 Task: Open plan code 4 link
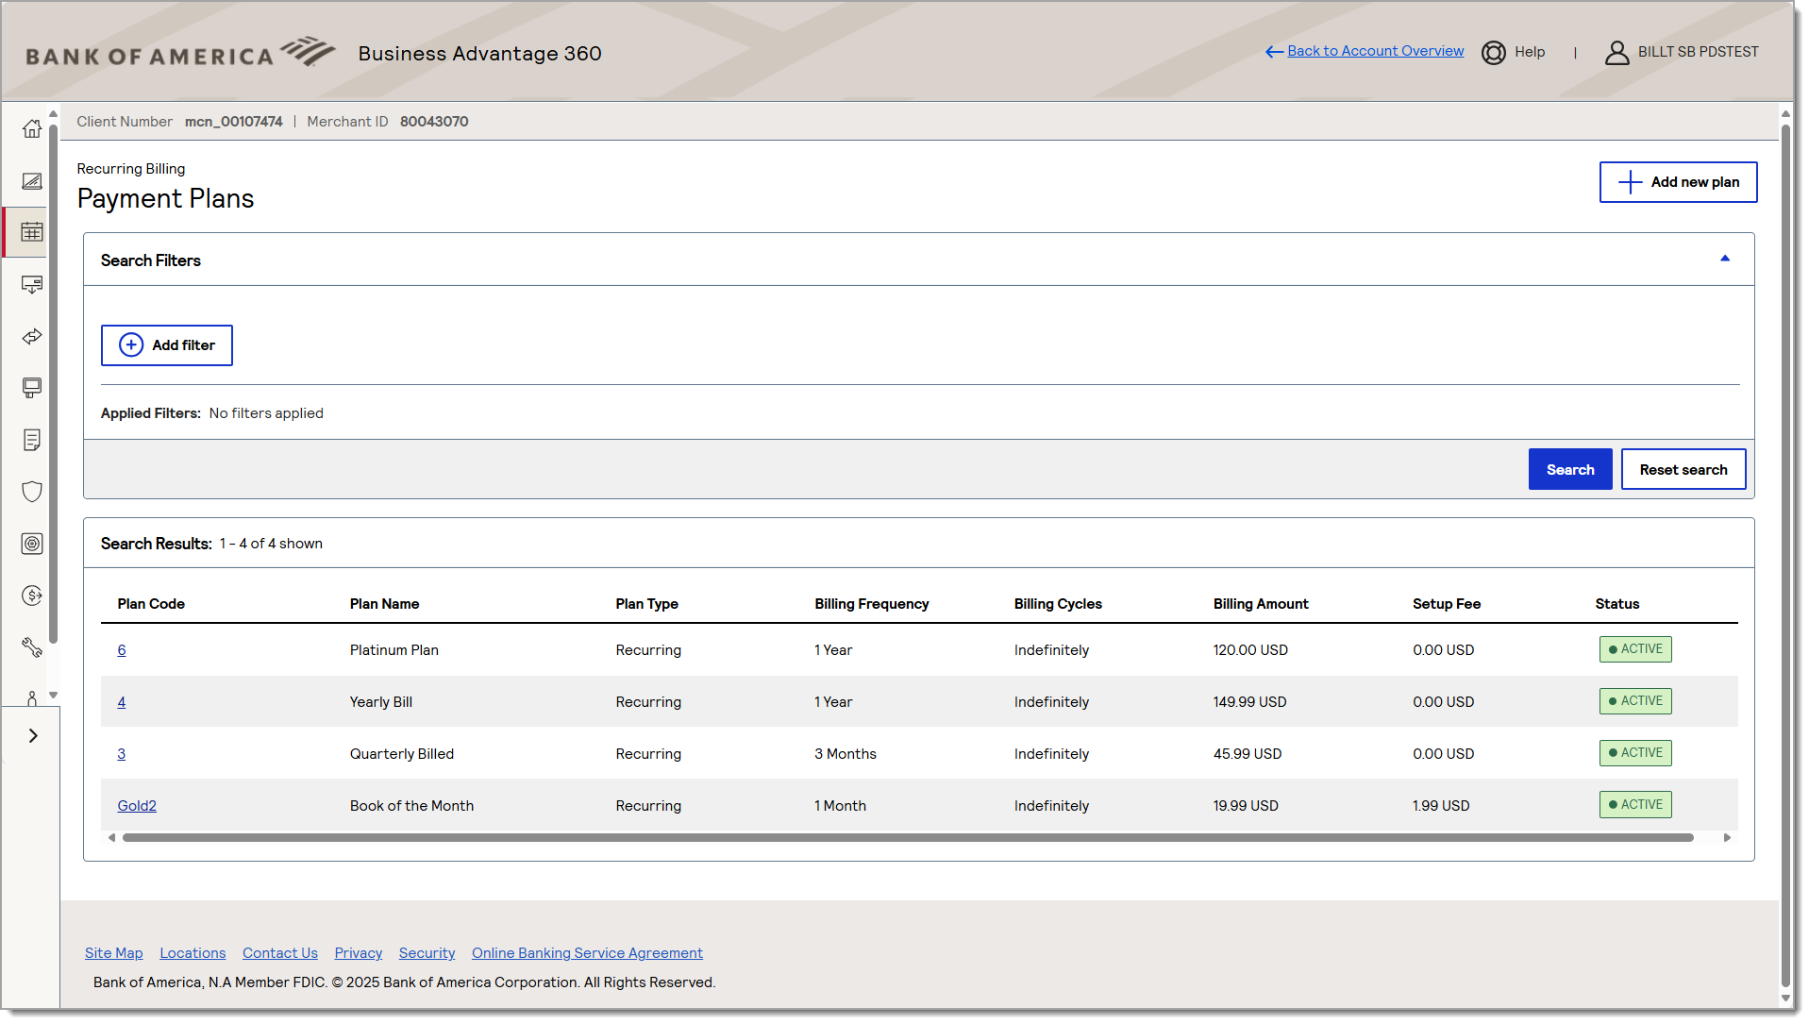pos(122,702)
